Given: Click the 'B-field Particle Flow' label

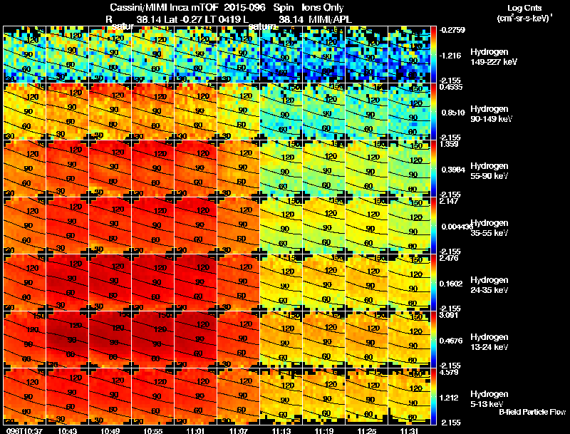Looking at the screenshot, I should (532, 412).
